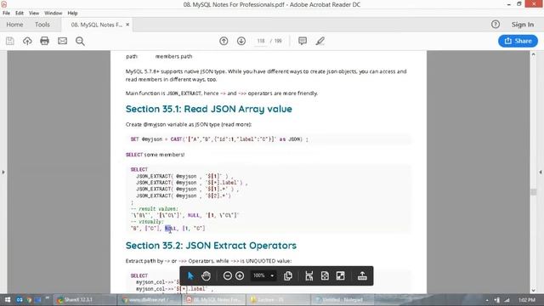The height and width of the screenshot is (306, 544).
Task: Click the 'SET @myjson = CAST' code line
Action: point(219,139)
